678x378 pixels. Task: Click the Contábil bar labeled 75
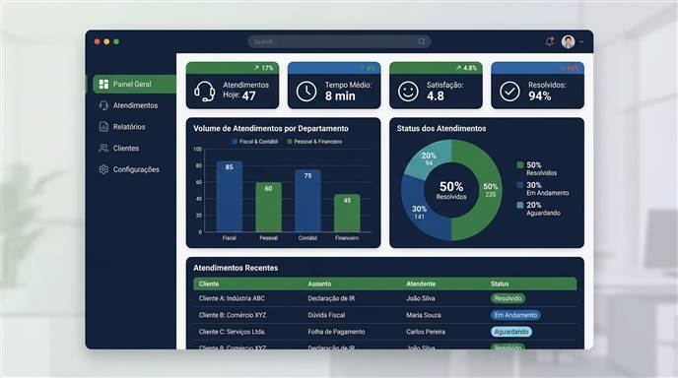point(307,201)
